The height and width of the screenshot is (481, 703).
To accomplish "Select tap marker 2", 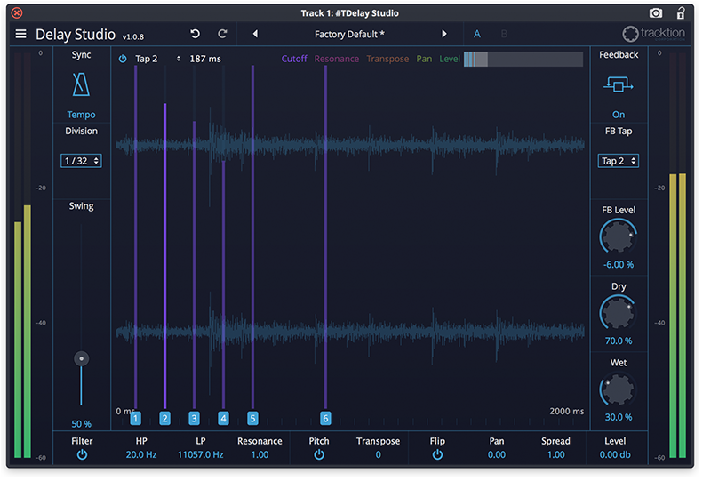I will click(165, 419).
